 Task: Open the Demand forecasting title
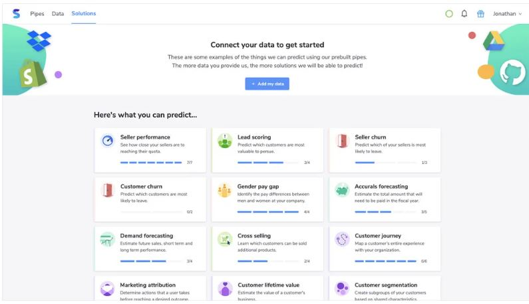tap(147, 236)
